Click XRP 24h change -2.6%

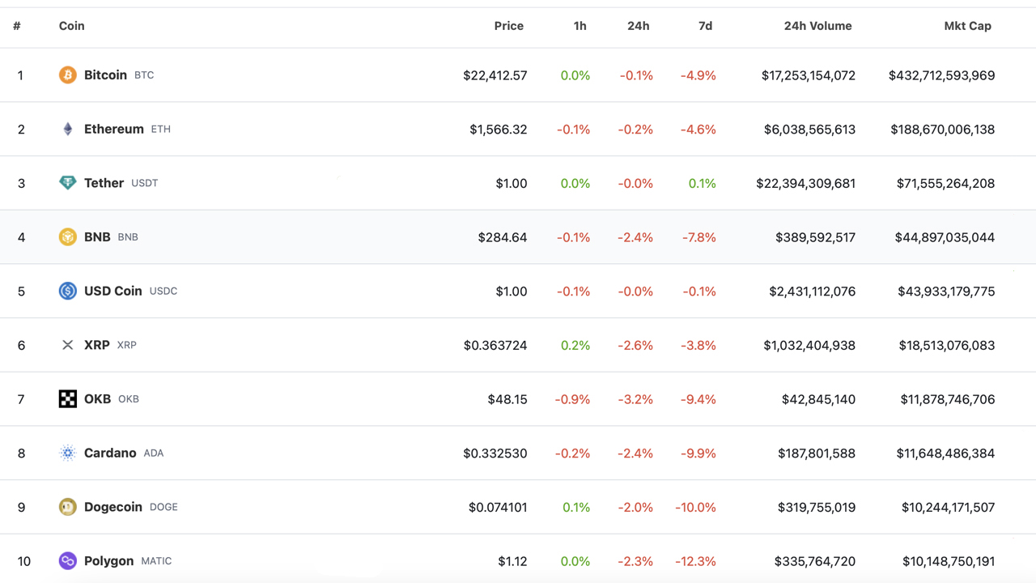pos(635,346)
